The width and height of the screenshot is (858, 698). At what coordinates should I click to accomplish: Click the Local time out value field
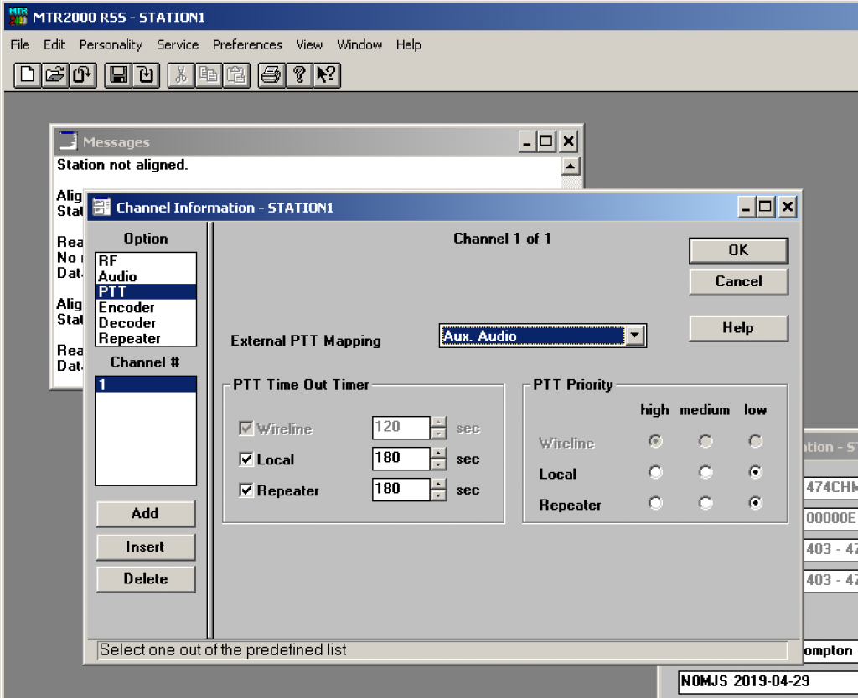(401, 458)
